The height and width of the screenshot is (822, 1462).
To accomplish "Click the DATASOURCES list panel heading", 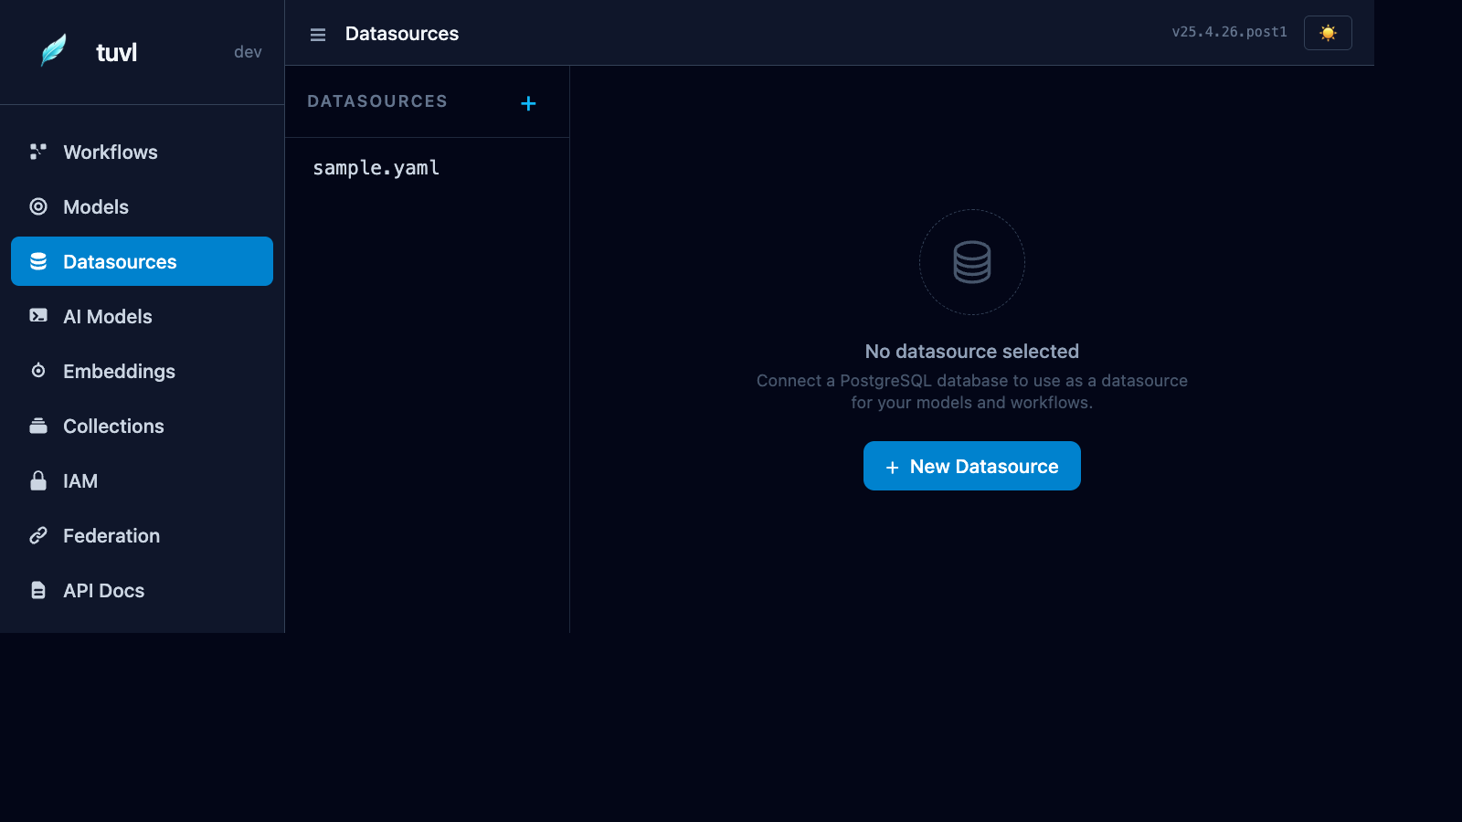I will 377,101.
